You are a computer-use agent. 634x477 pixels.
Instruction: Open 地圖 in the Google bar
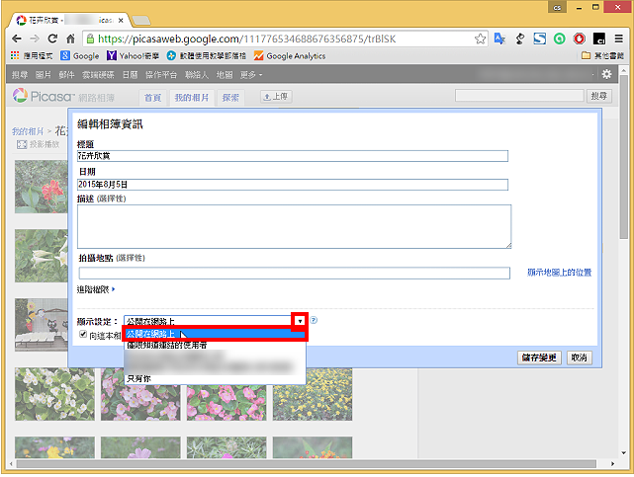[x=225, y=75]
